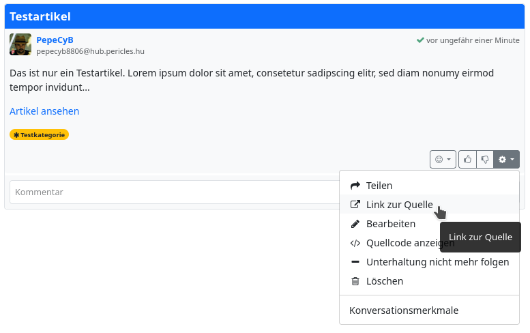The height and width of the screenshot is (333, 530).
Task: Select 'Unterhaltung nicht mehr folgen'
Action: click(x=437, y=262)
